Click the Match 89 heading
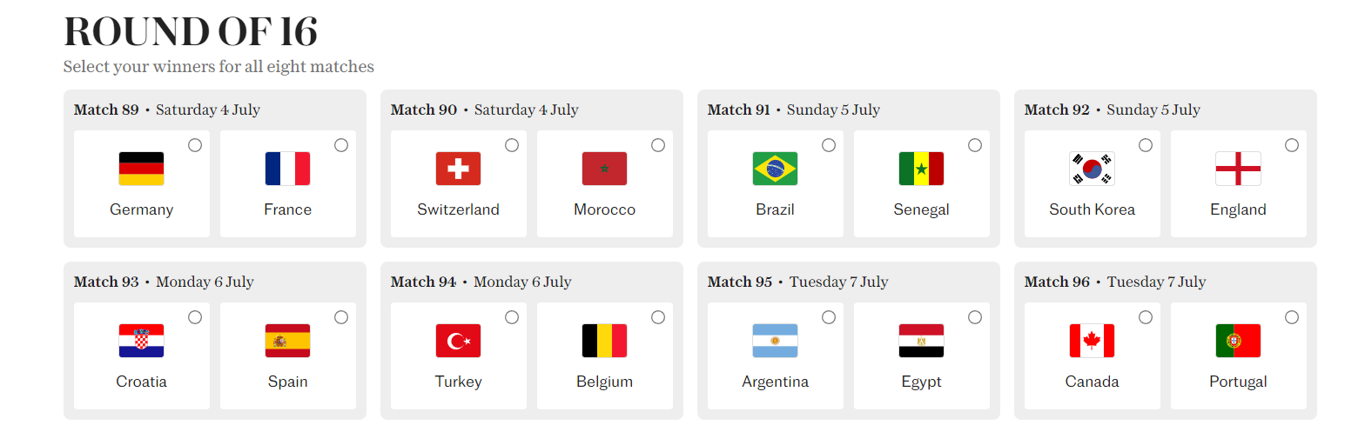1365x445 pixels. 106,110
